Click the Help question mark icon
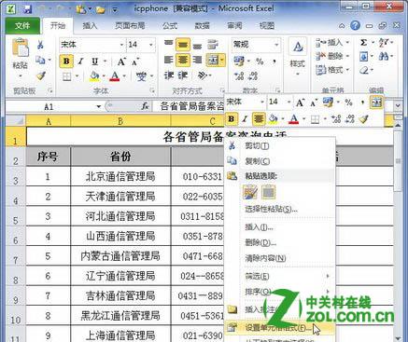Viewport: 408px width, 342px height. [355, 25]
